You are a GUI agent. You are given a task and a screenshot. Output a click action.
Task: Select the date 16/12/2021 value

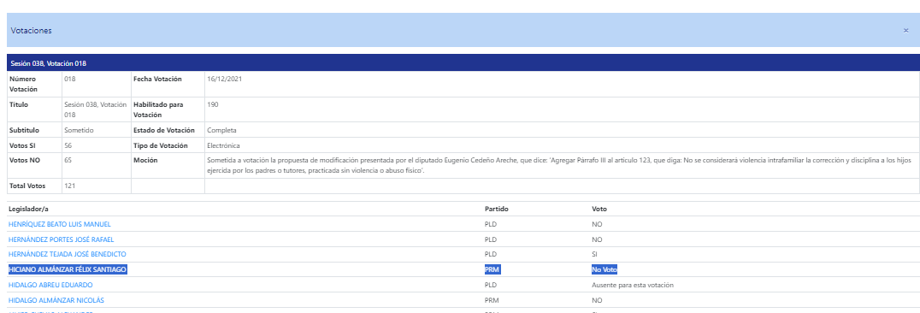tap(224, 79)
